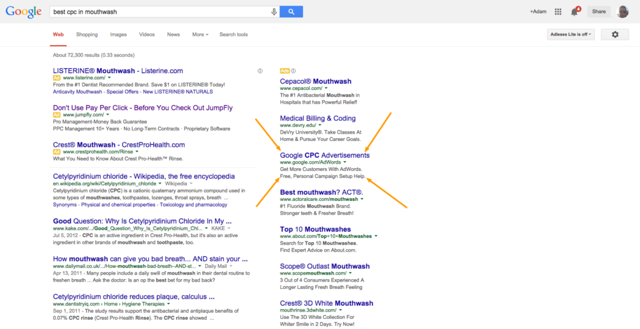The image size is (640, 329).
Task: Open LISTERINE Mouthwash ad headline
Action: tap(118, 71)
